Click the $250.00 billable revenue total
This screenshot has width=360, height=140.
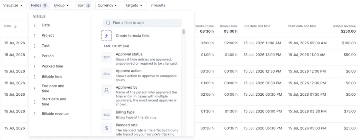348,31
